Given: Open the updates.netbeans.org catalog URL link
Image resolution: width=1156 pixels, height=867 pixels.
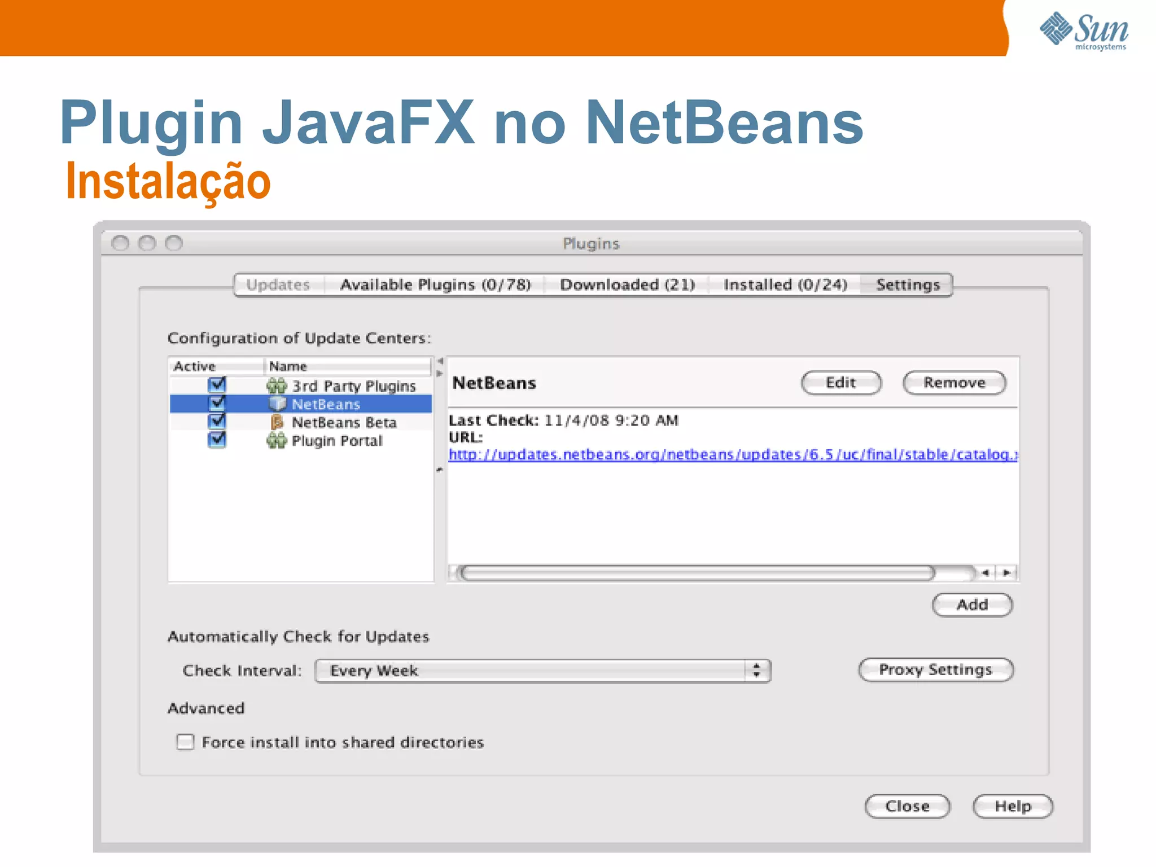Looking at the screenshot, I should 733,454.
